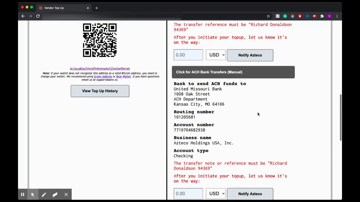Open the lower USD currency dropdown

coord(216,194)
